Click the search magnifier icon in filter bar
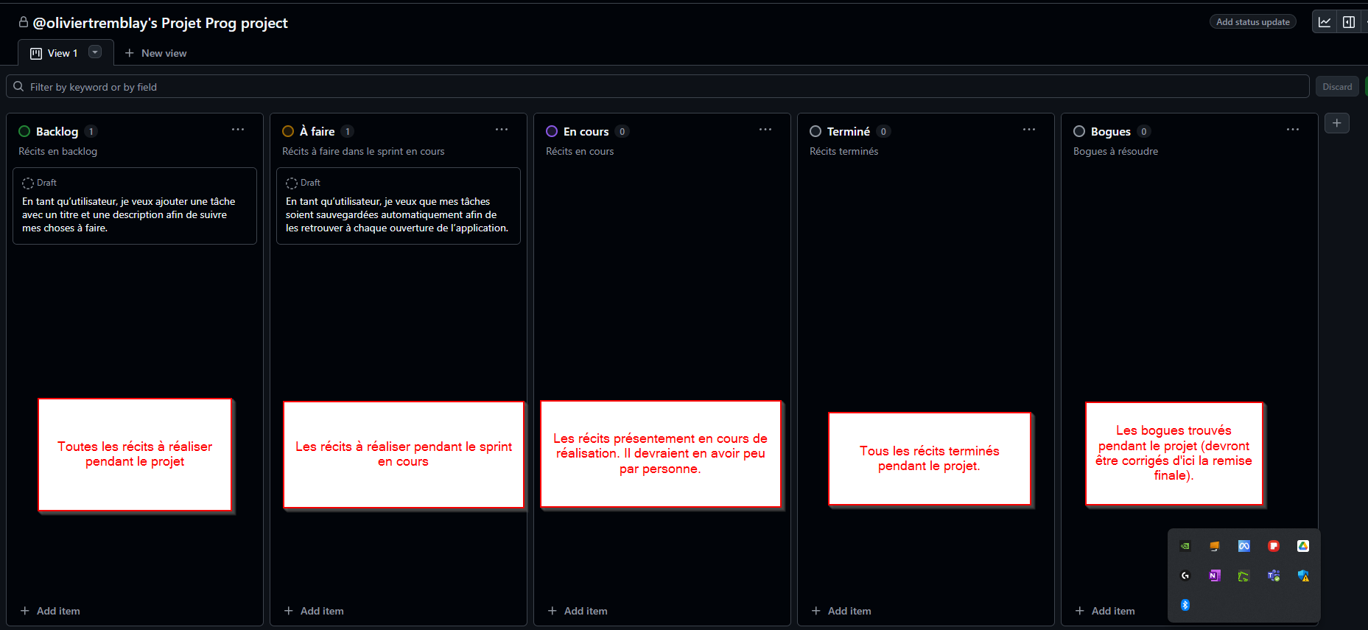The image size is (1368, 630). point(18,87)
